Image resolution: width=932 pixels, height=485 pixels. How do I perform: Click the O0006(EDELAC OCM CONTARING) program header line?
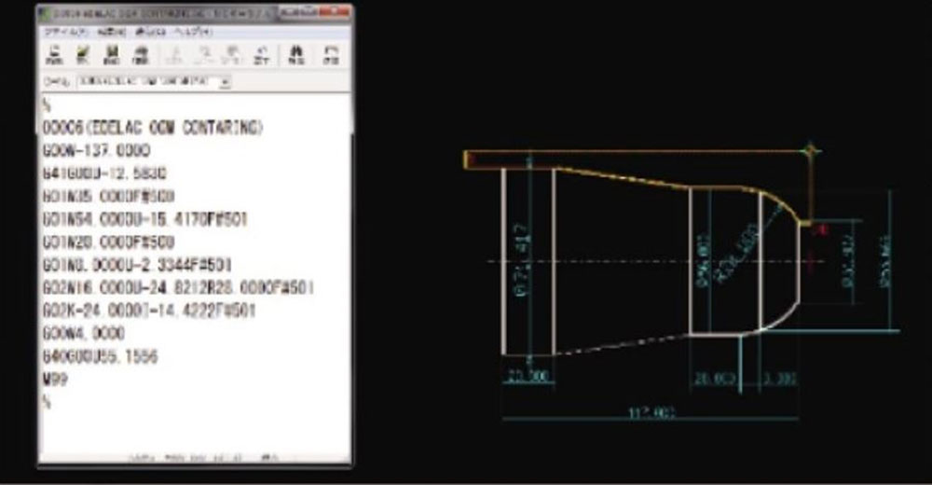coord(154,128)
